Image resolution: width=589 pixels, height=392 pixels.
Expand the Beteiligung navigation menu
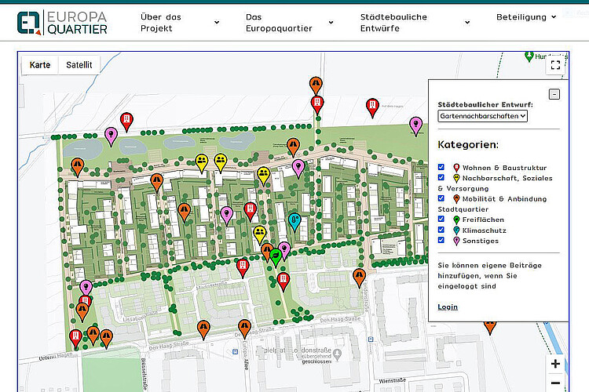tap(525, 16)
